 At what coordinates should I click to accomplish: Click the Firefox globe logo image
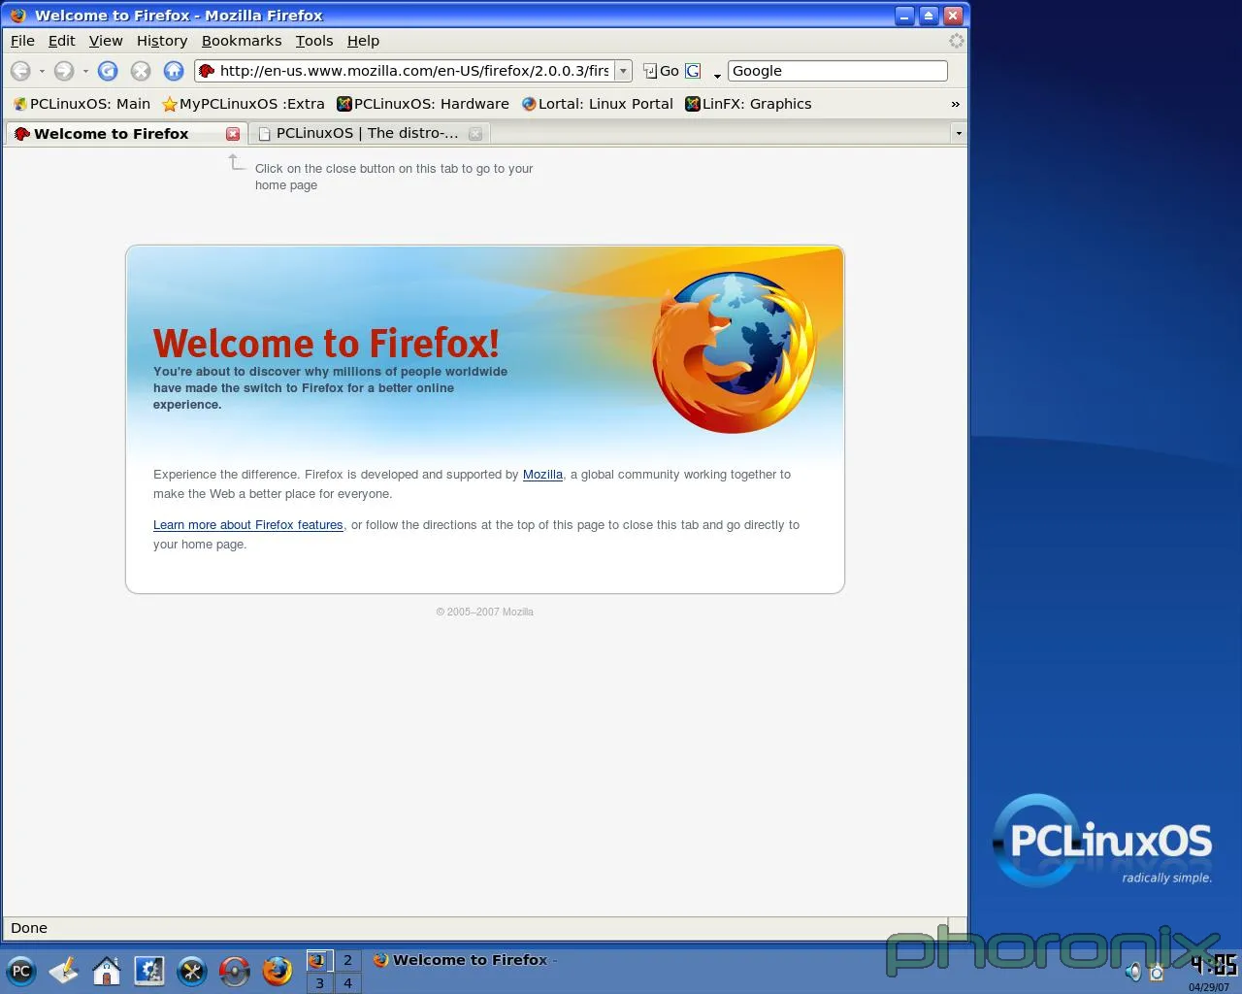pyautogui.click(x=735, y=353)
